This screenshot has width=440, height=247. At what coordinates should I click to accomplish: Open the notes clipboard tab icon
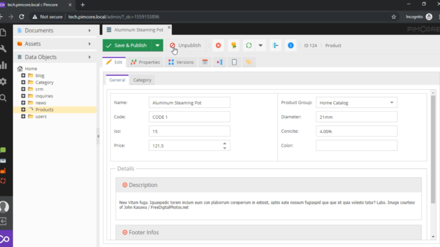[x=234, y=62]
